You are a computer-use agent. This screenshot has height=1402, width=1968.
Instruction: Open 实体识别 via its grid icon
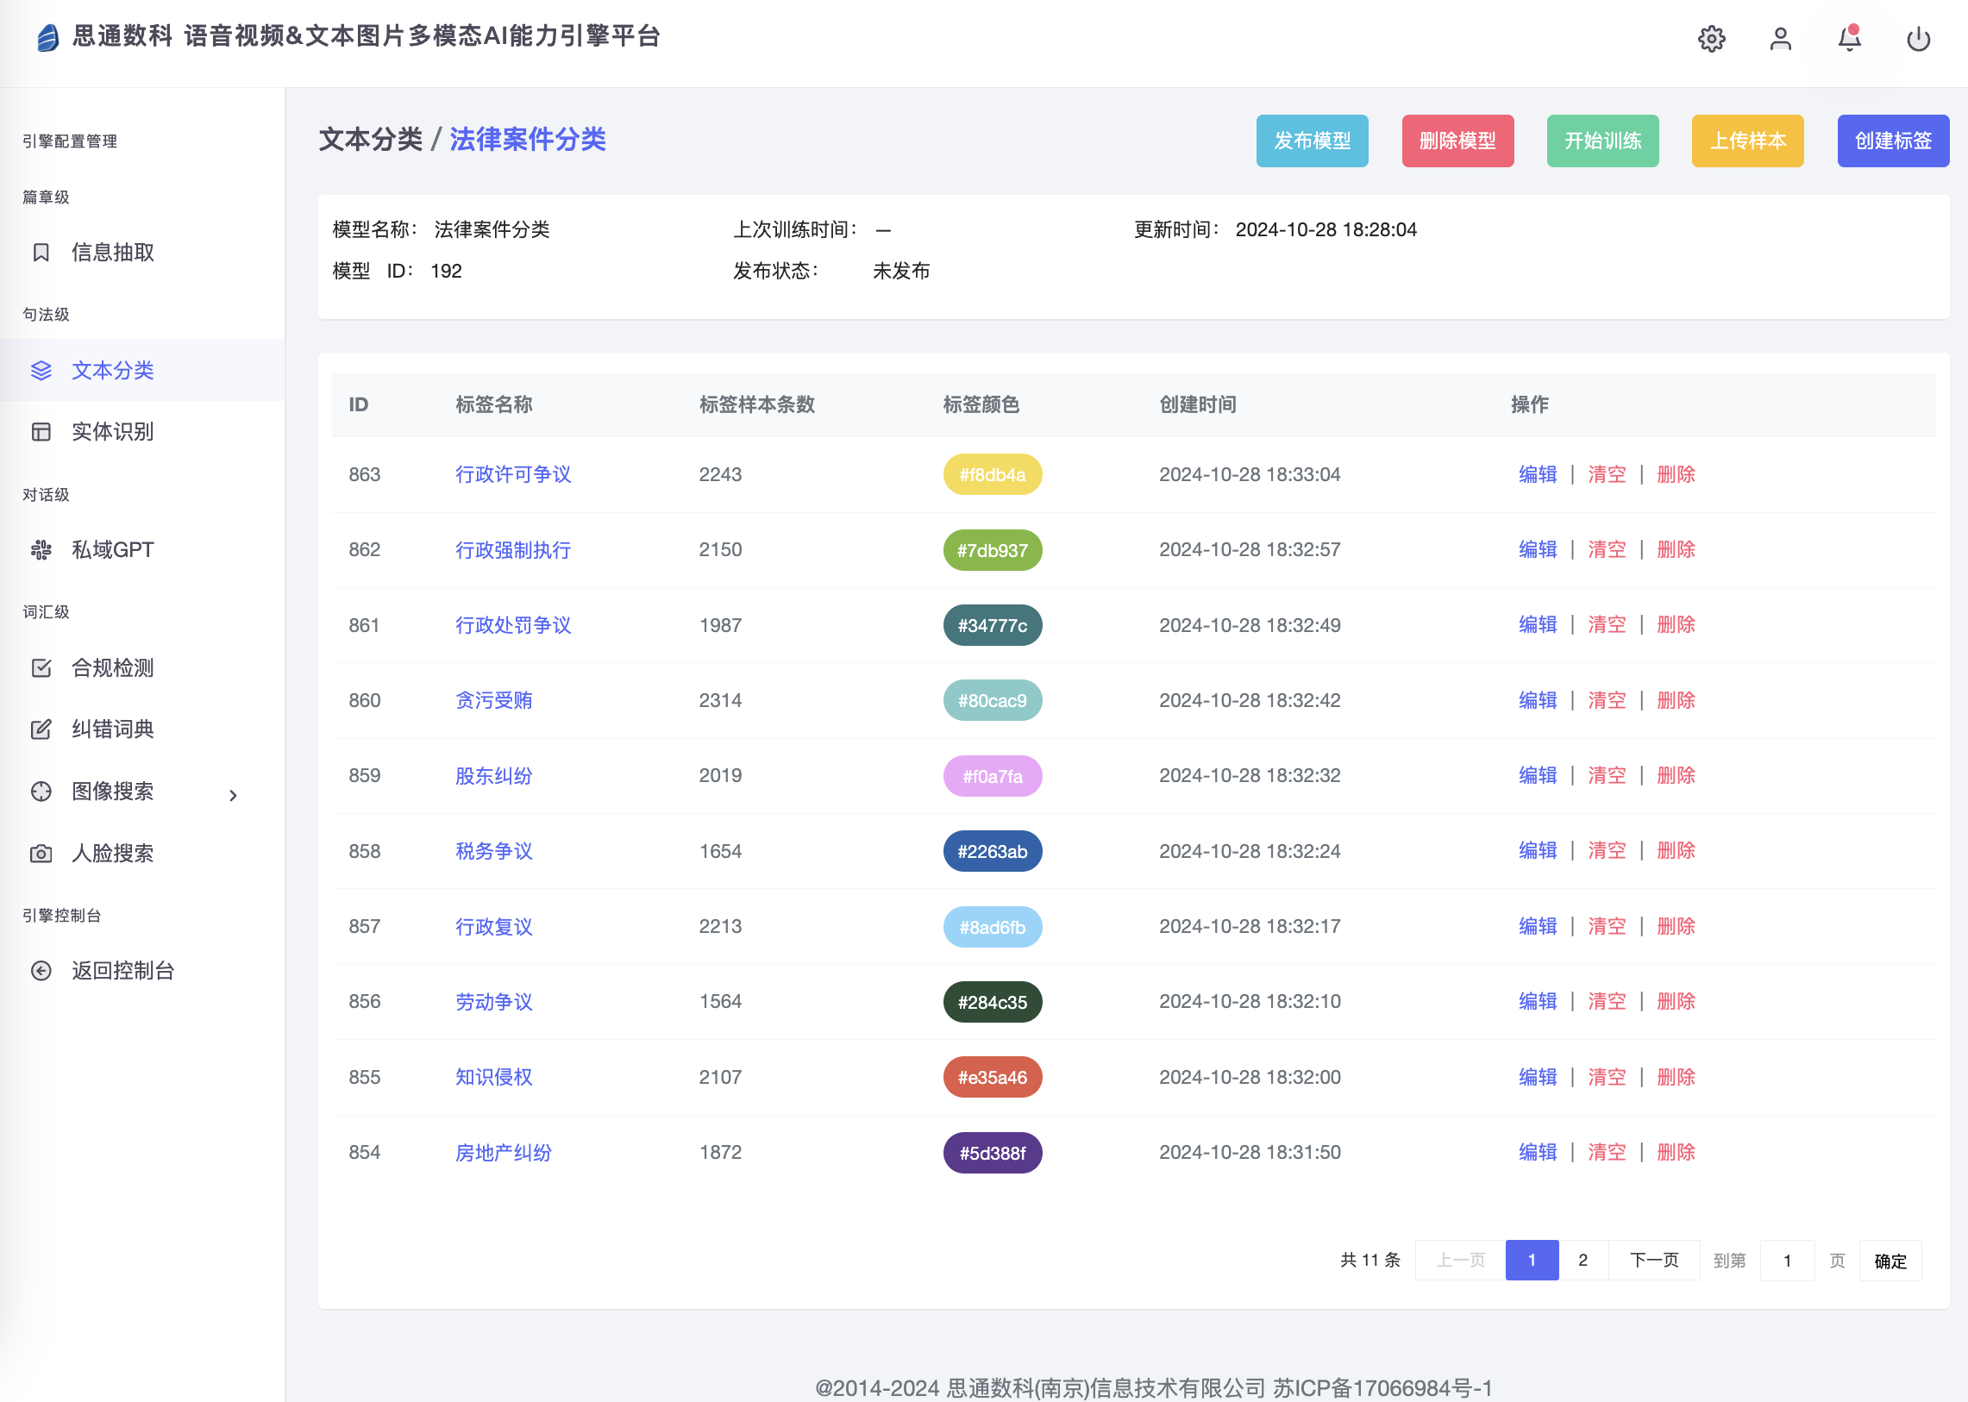pyautogui.click(x=41, y=432)
